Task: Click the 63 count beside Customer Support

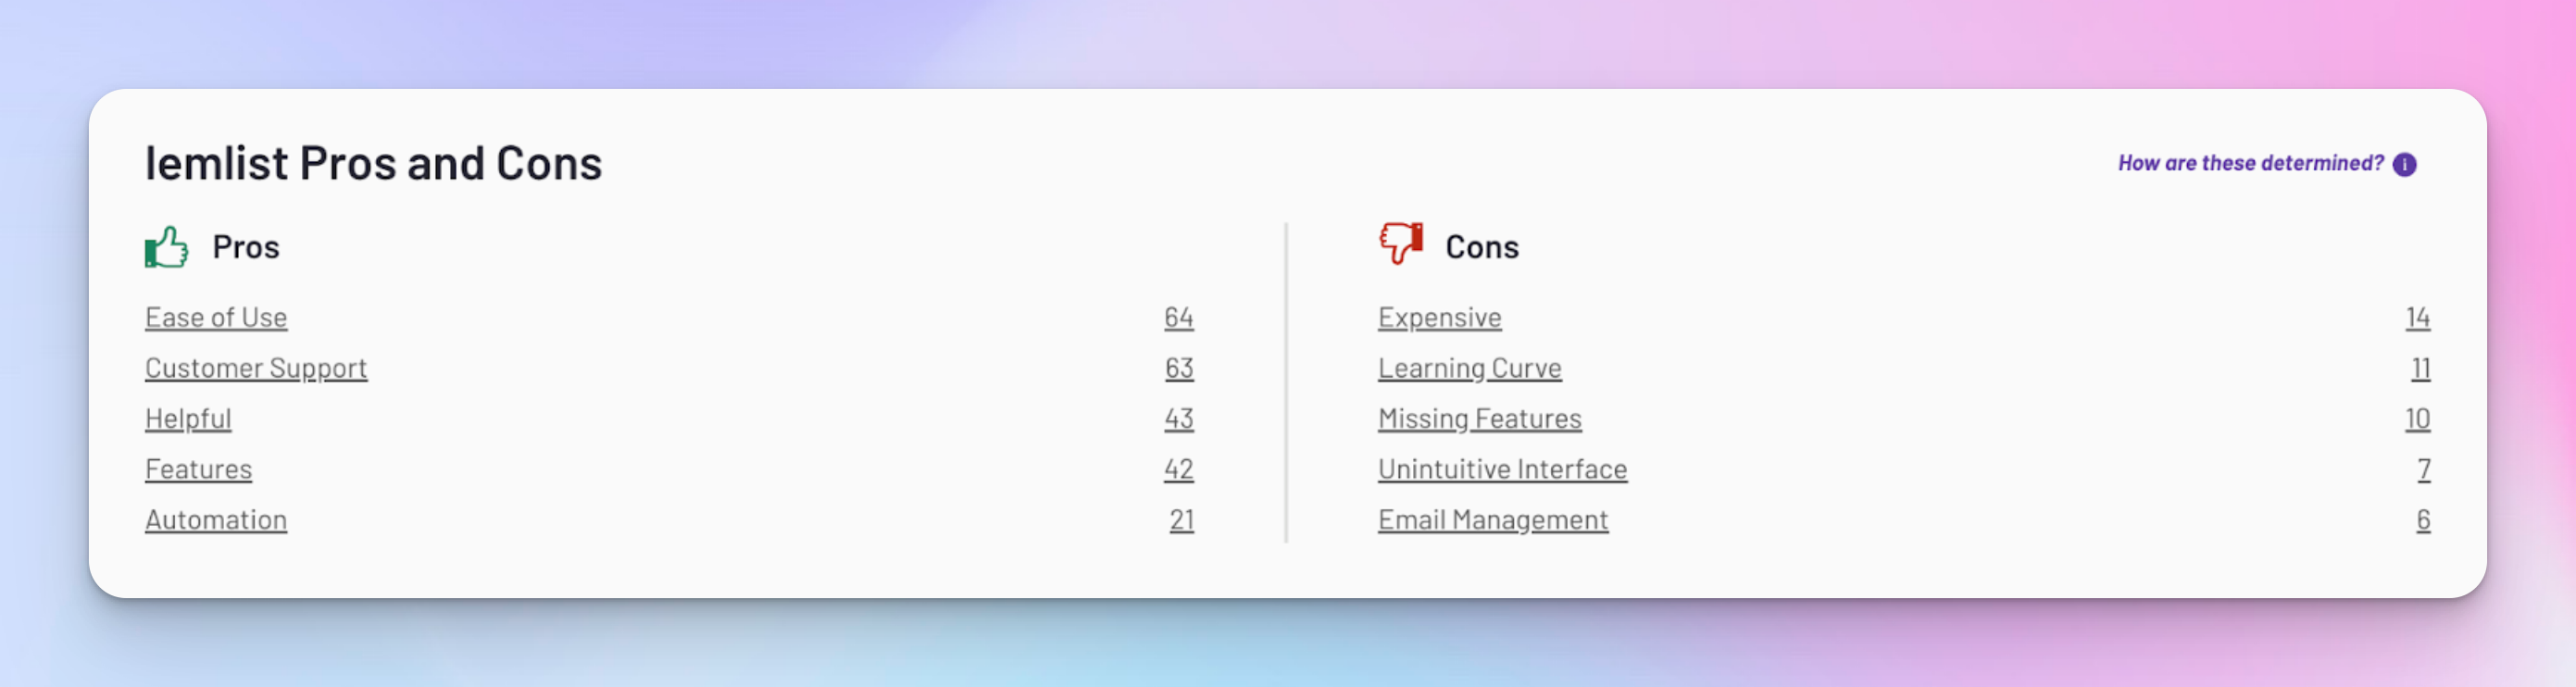Action: click(x=1179, y=368)
